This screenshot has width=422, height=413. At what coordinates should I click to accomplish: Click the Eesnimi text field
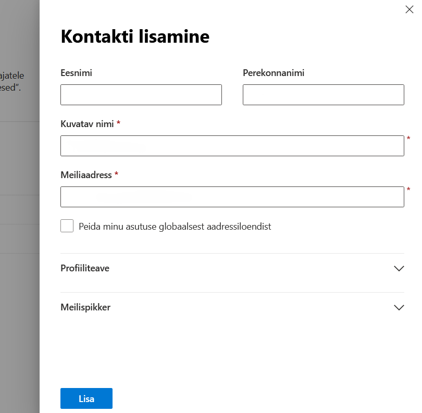click(x=141, y=95)
